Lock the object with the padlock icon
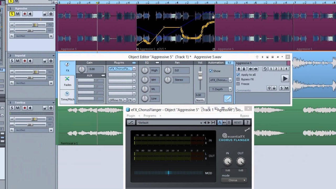Viewport: 336px width, 189px height. (x=274, y=88)
